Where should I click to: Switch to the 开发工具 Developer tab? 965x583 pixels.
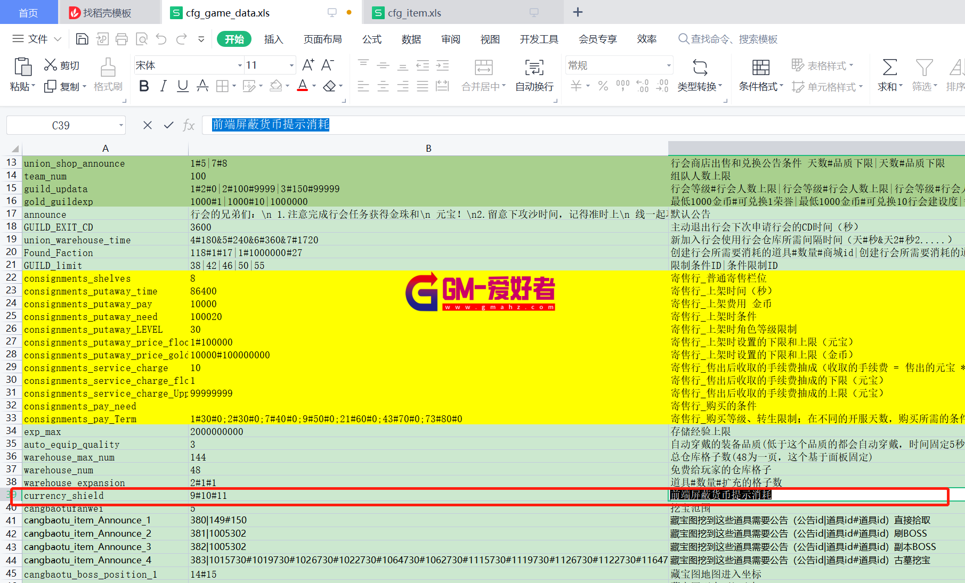[x=539, y=39]
